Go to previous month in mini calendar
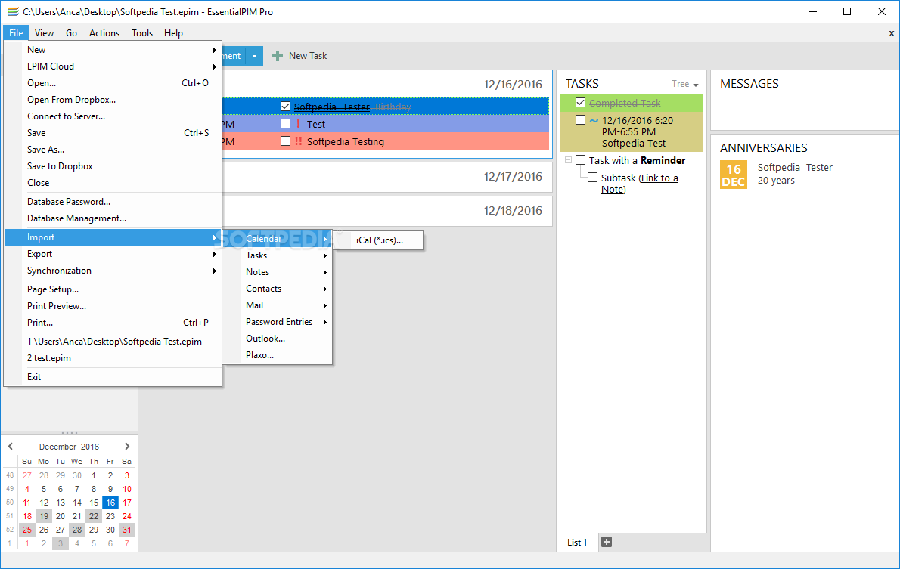The width and height of the screenshot is (900, 569). coord(11,447)
